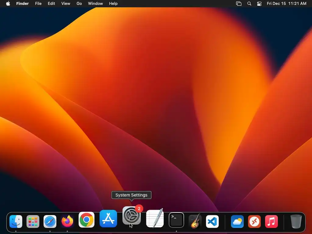Open Google Chrome in the Dock
This screenshot has height=234, width=312.
87,220
